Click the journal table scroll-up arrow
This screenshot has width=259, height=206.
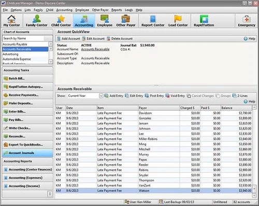[254, 108]
